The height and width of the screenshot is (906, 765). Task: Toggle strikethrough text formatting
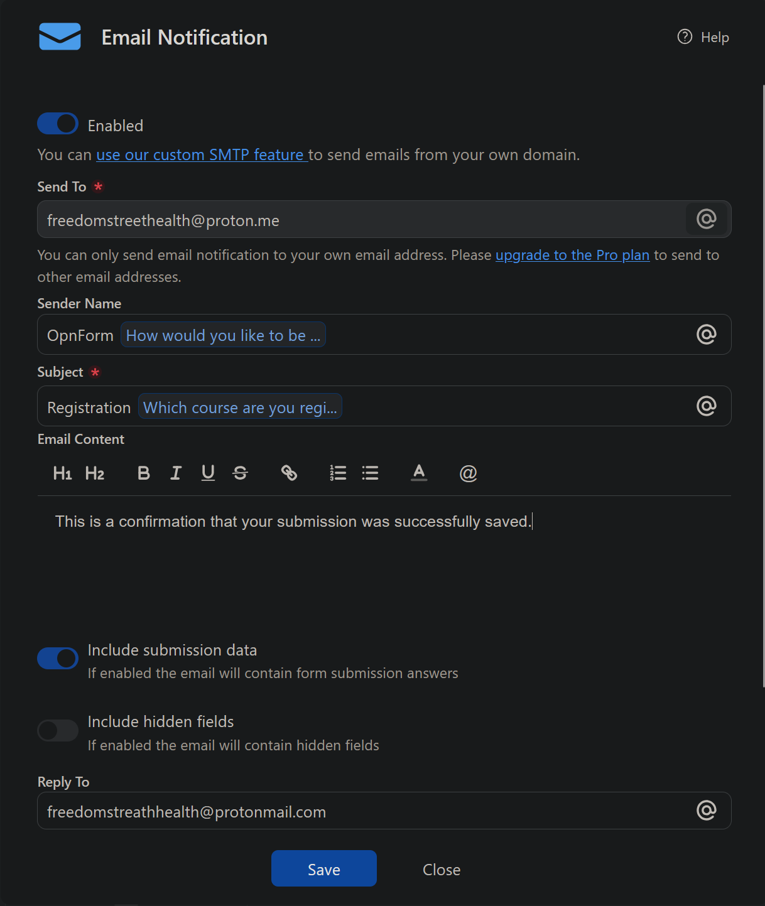point(240,473)
